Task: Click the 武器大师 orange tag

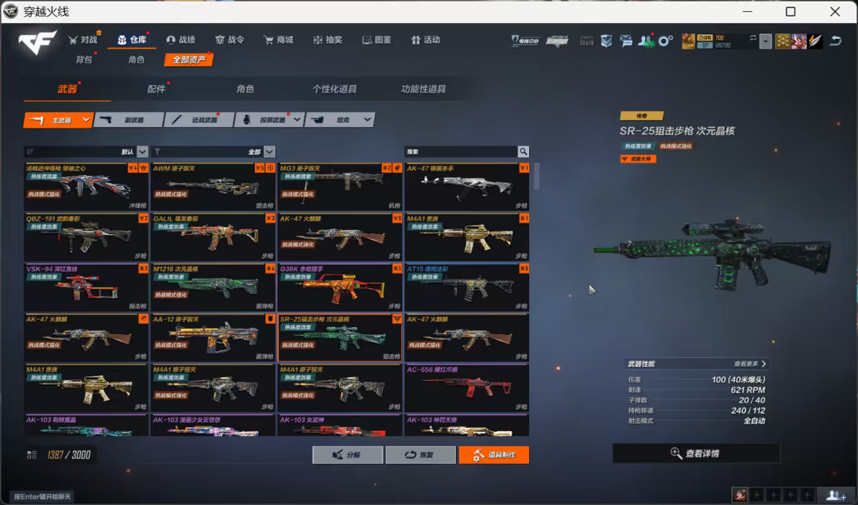Action: pyautogui.click(x=638, y=159)
